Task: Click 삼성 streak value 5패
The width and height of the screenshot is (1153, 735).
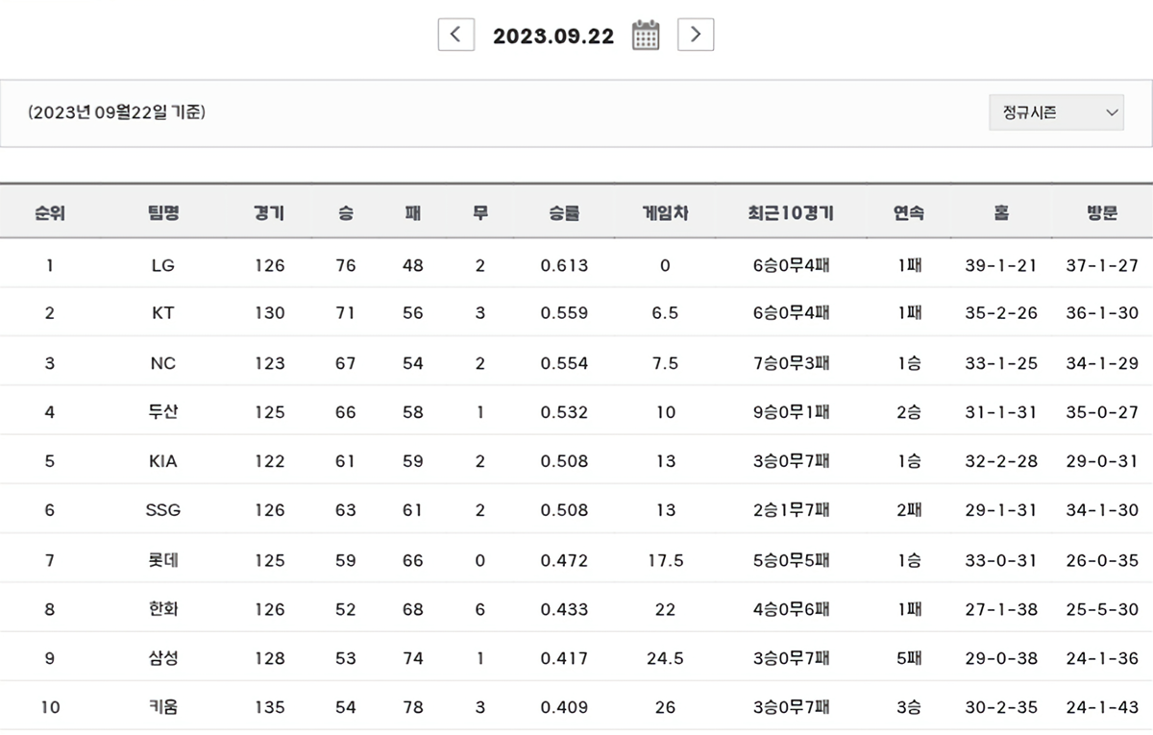Action: point(909,658)
